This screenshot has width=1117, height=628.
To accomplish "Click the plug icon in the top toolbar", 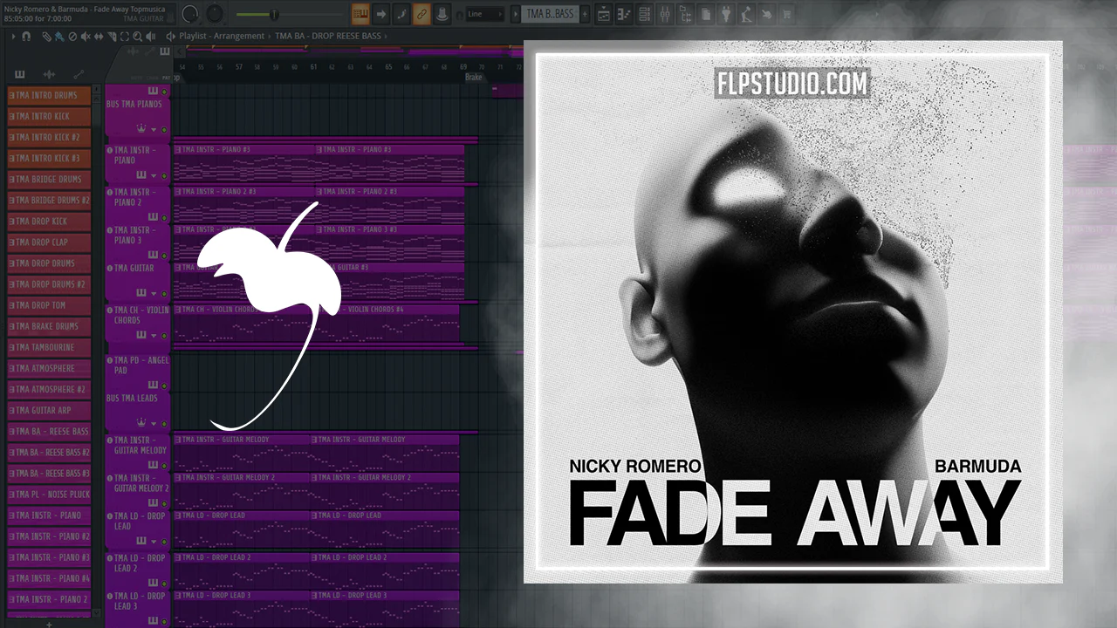I will 725,14.
